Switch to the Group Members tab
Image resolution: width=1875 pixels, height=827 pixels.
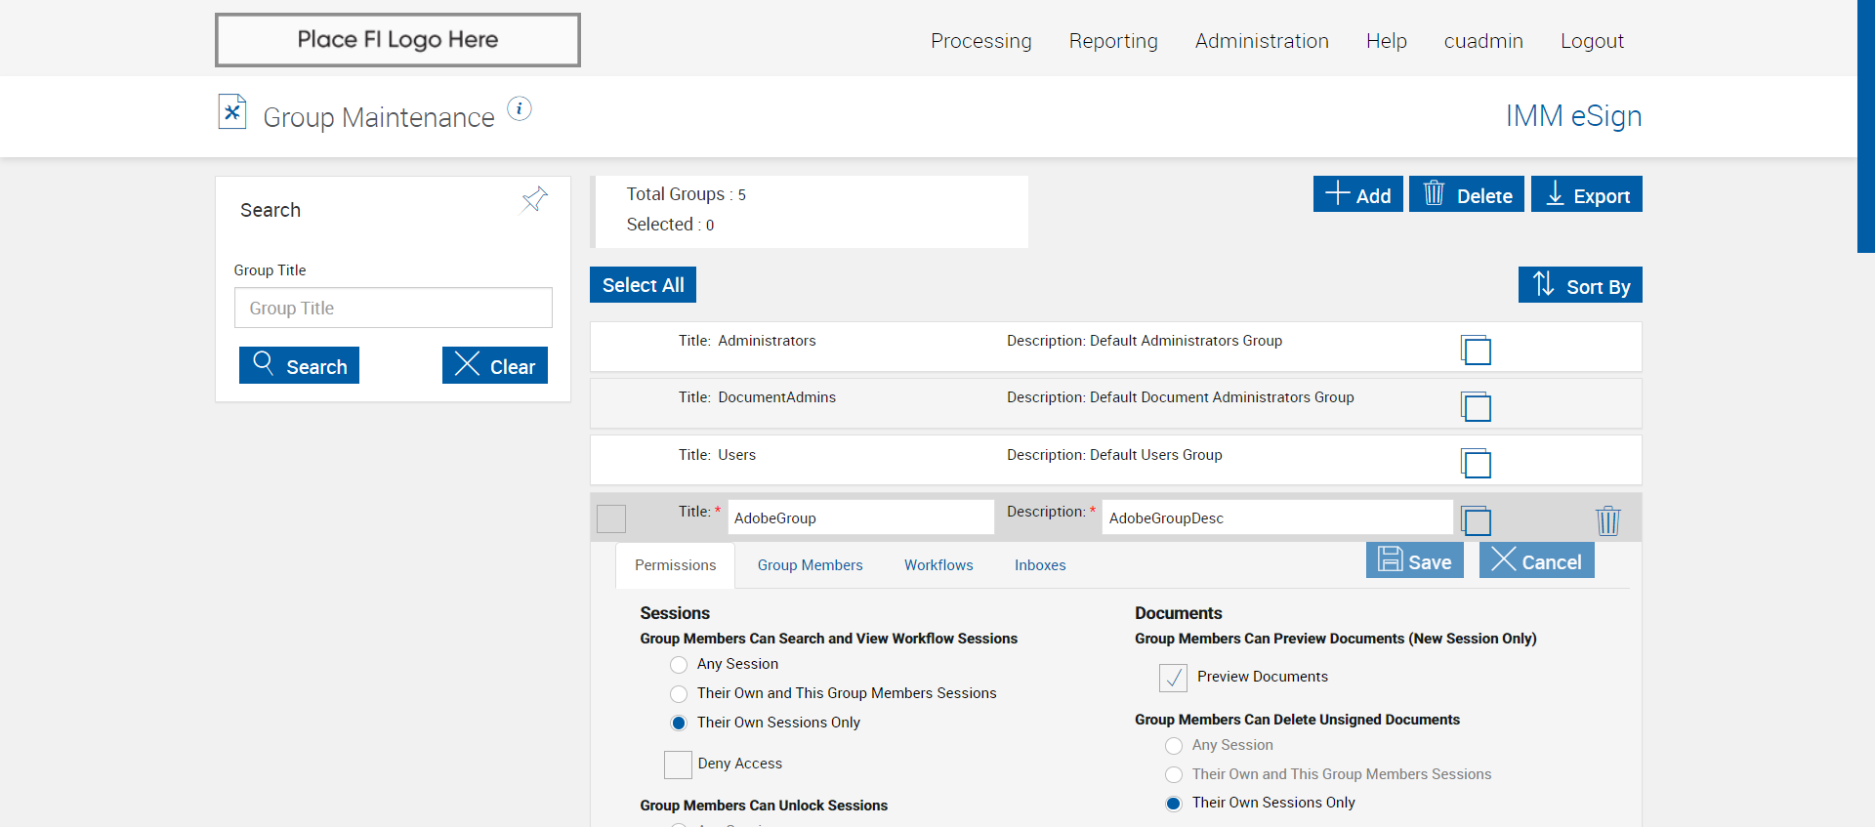pyautogui.click(x=810, y=565)
